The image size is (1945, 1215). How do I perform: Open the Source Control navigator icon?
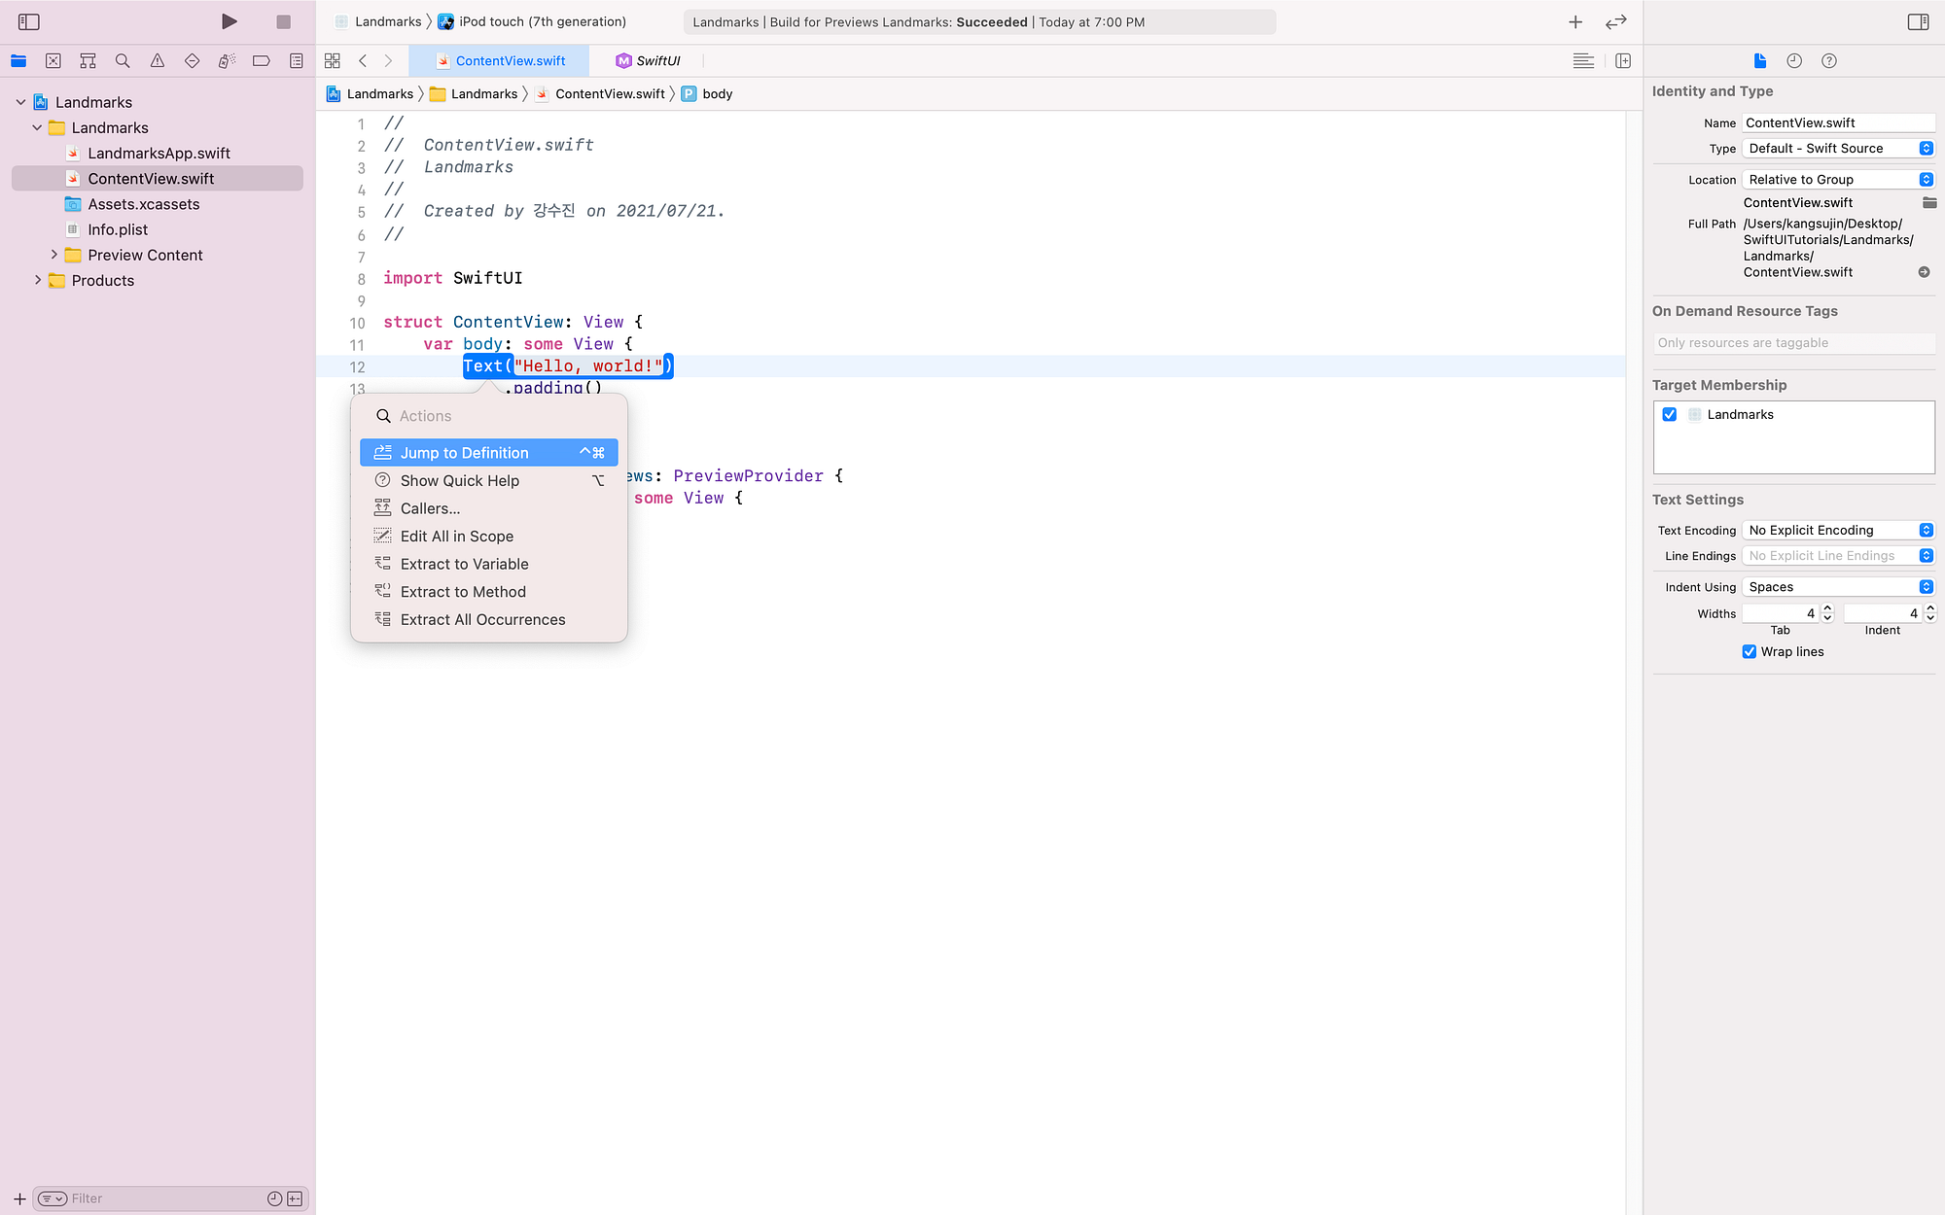click(53, 60)
